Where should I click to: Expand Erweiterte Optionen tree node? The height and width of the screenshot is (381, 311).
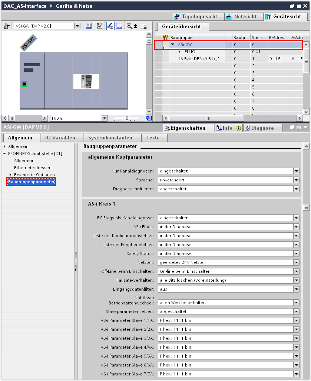(10, 175)
